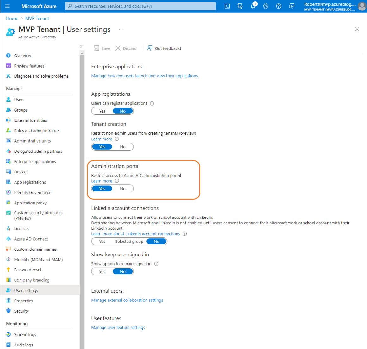Open the ellipsis menu next to User settings
The height and width of the screenshot is (349, 367).
coord(121,29)
